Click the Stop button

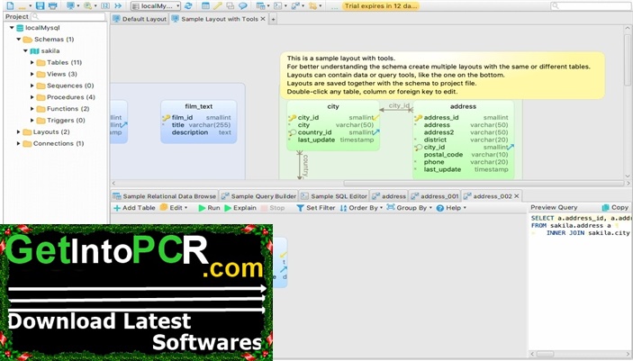[273, 208]
